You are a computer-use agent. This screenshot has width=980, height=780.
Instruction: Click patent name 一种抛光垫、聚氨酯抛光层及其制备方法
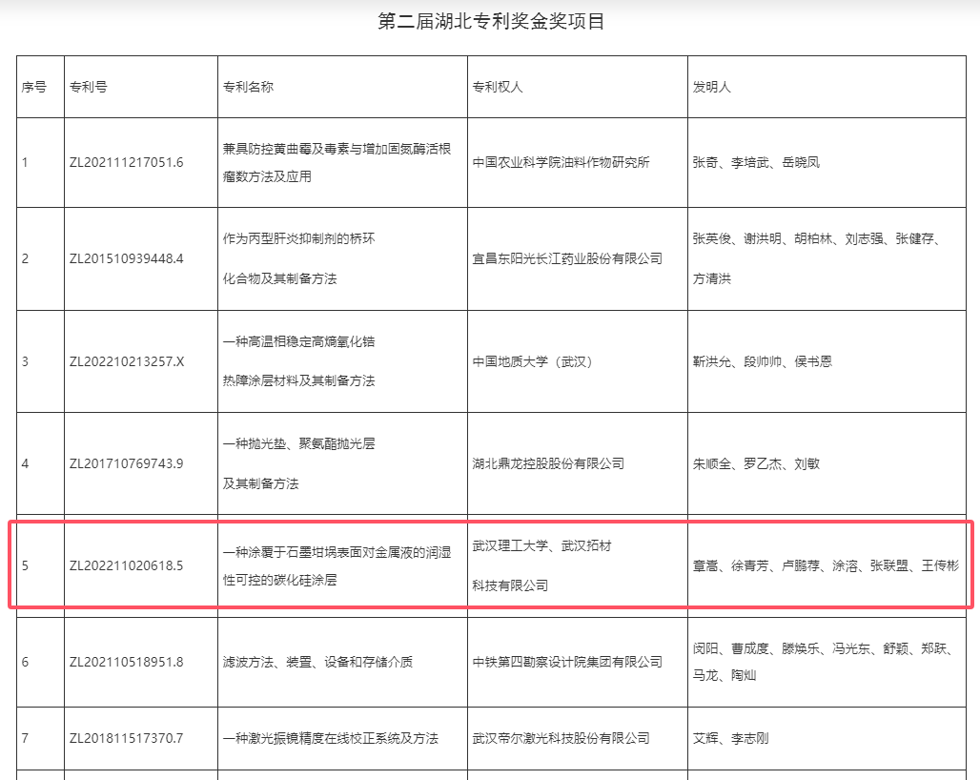tap(298, 463)
